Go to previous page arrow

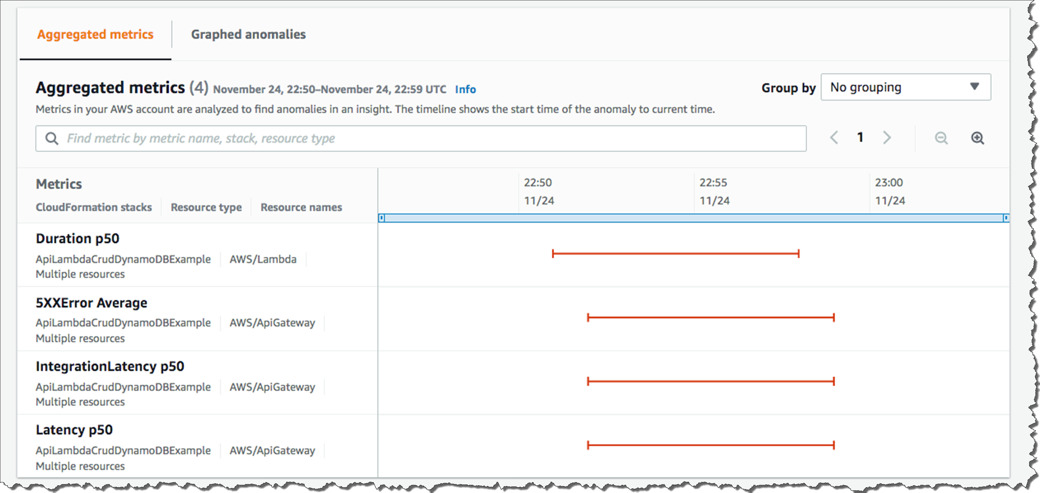(834, 138)
